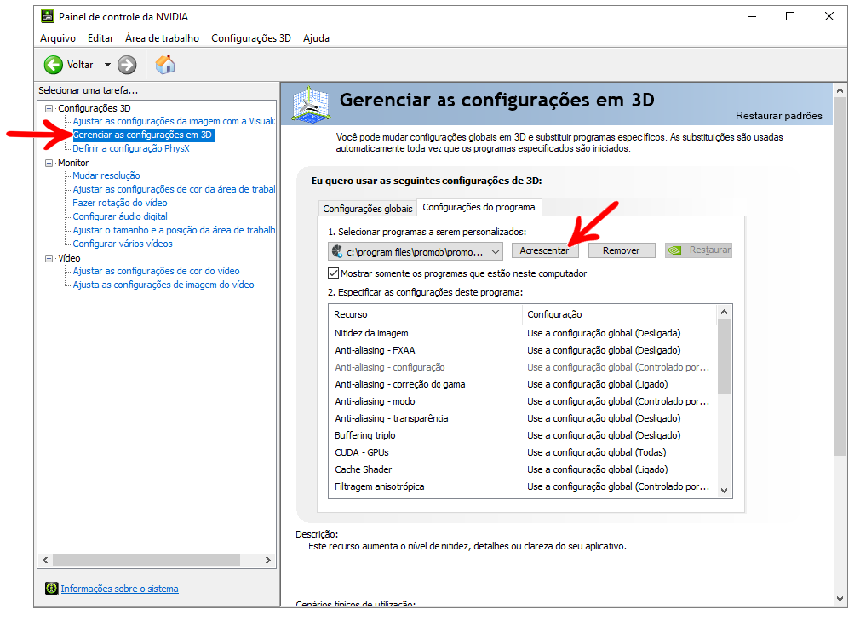The height and width of the screenshot is (621, 860).
Task: Click the main panel vertical scrollbar thumb
Action: [840, 276]
